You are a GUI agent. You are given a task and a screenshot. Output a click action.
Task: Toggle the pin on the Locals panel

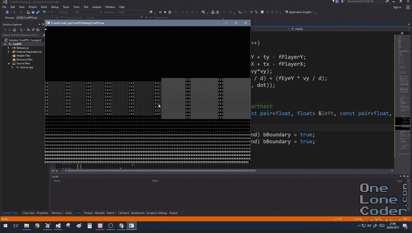click(x=404, y=176)
